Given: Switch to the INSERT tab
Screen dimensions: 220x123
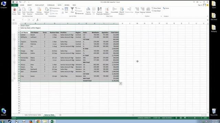Looking at the screenshot, I should 30,5.
